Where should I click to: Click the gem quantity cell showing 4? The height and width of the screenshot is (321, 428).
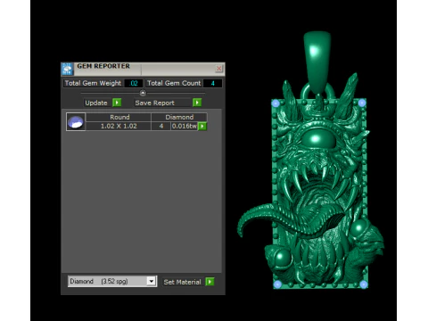(161, 126)
